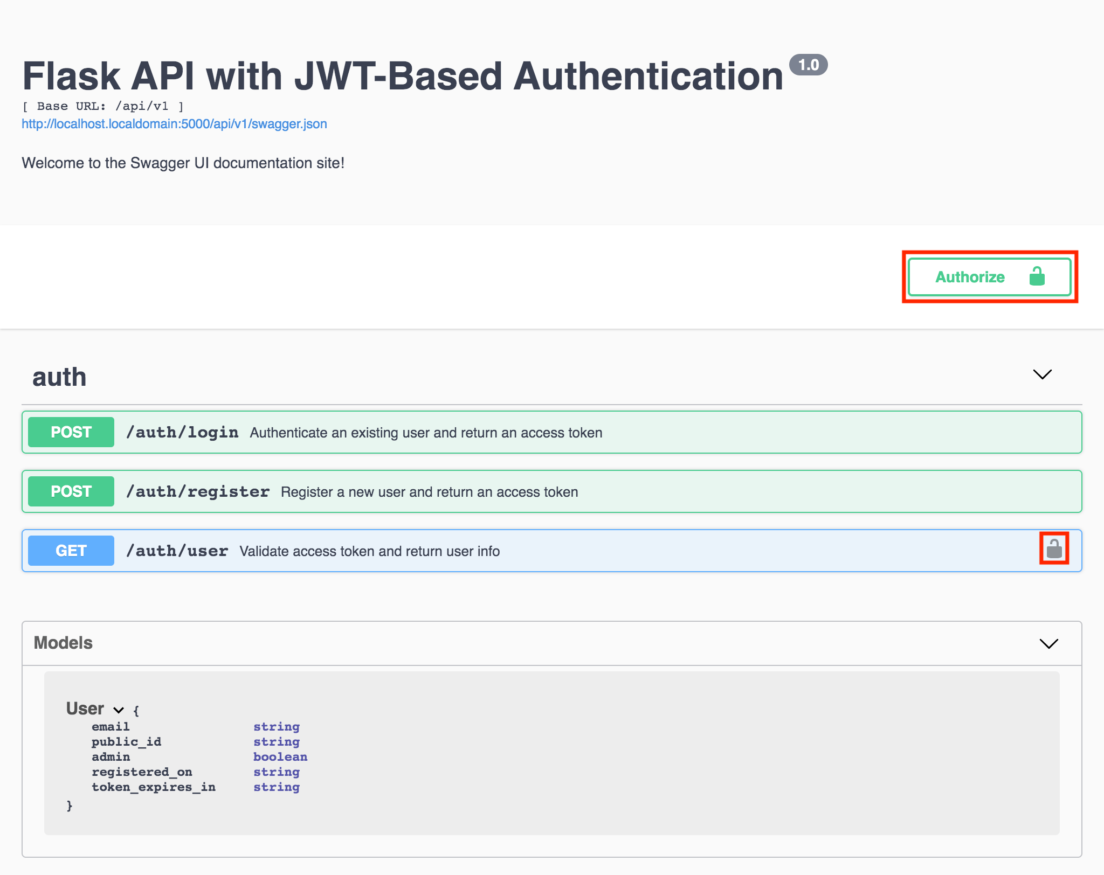Toggle the Models section visibility

[1048, 643]
